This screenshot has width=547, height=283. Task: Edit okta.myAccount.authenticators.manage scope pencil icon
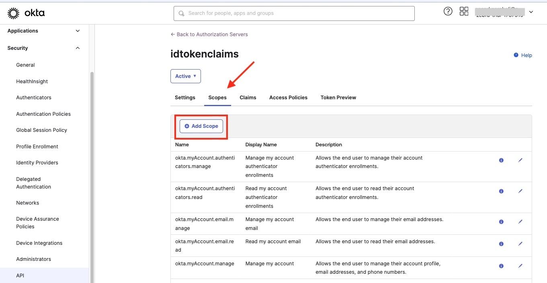tap(520, 160)
